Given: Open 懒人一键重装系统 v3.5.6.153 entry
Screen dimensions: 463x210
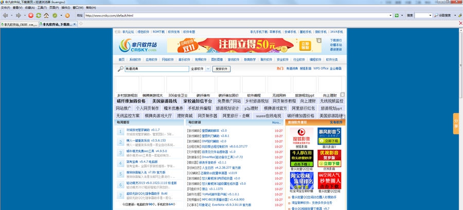Looking at the screenshot, I should coord(146,141).
